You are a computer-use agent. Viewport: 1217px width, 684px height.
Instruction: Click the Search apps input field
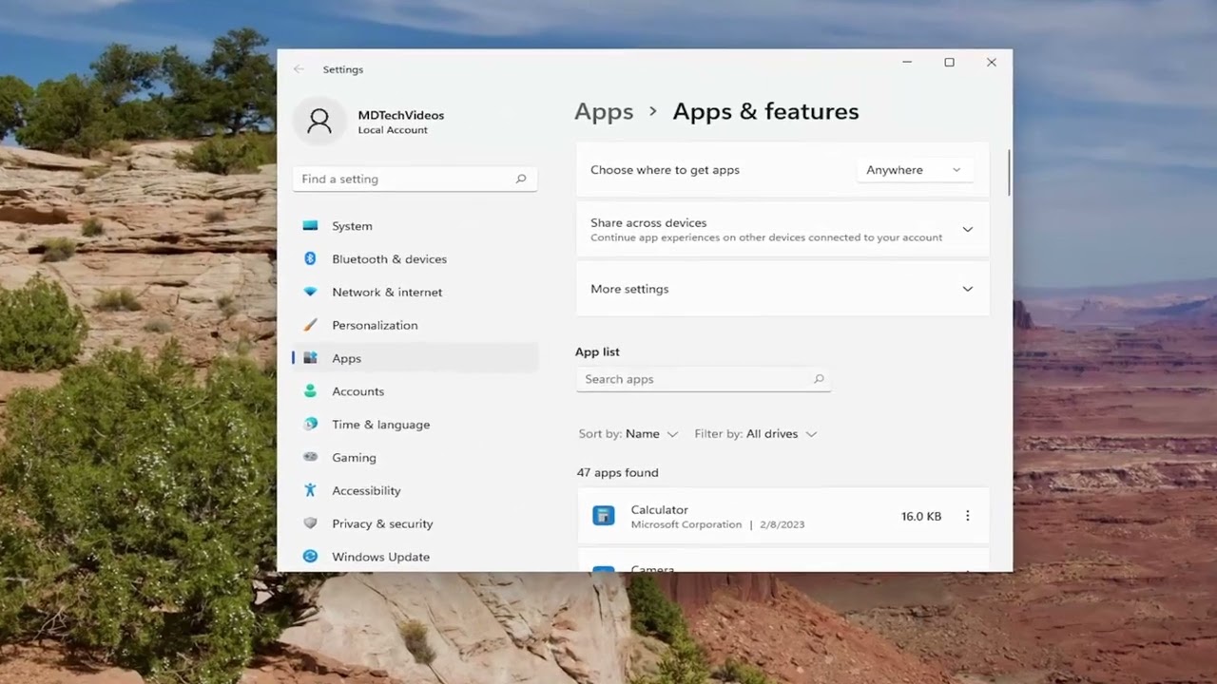click(x=704, y=379)
